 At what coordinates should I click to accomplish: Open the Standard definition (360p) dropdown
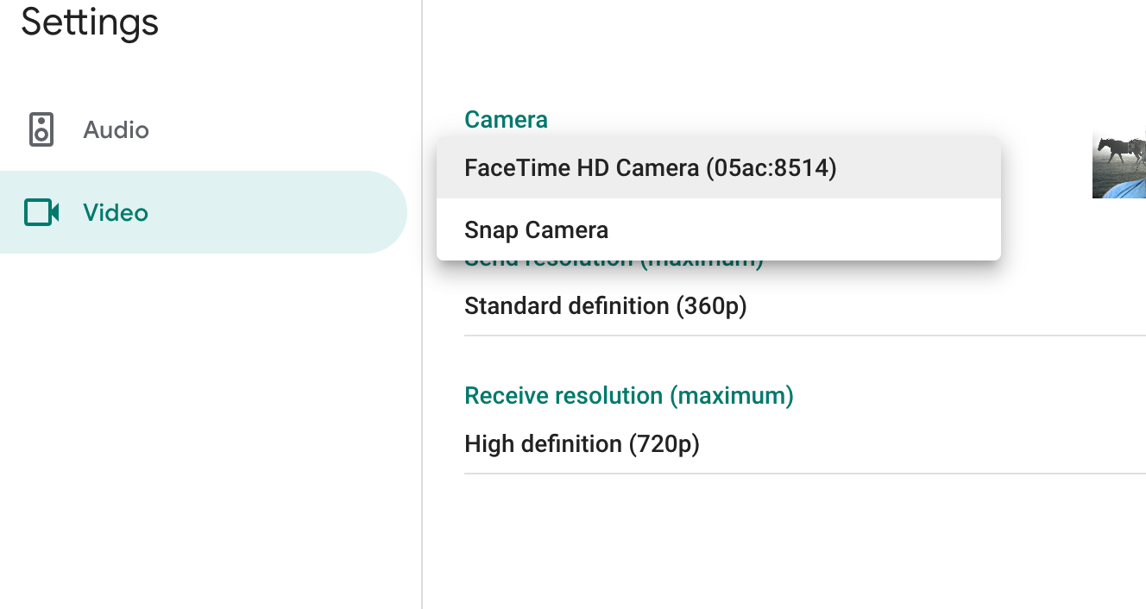click(x=605, y=305)
